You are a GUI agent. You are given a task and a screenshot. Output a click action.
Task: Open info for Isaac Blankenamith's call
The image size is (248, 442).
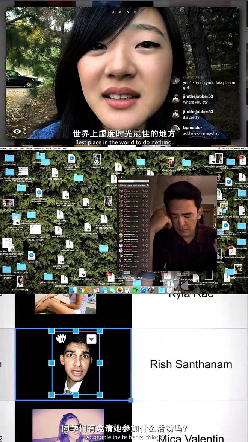pos(147,241)
